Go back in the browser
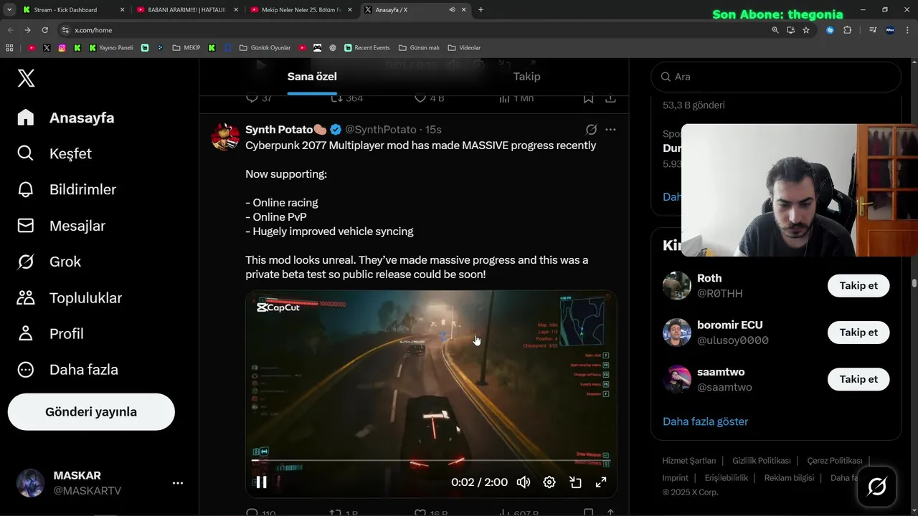The height and width of the screenshot is (516, 918). click(x=10, y=30)
